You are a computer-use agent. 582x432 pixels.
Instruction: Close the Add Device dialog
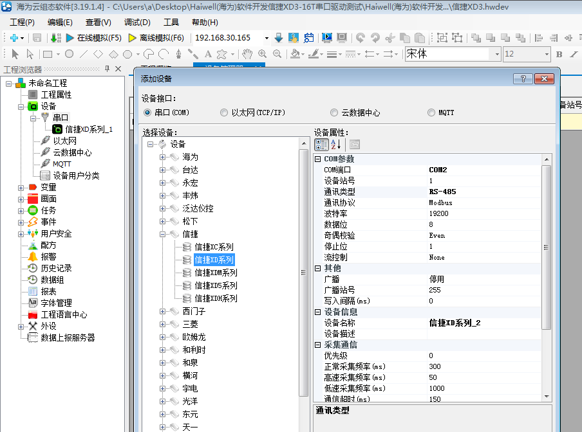tap(544, 78)
